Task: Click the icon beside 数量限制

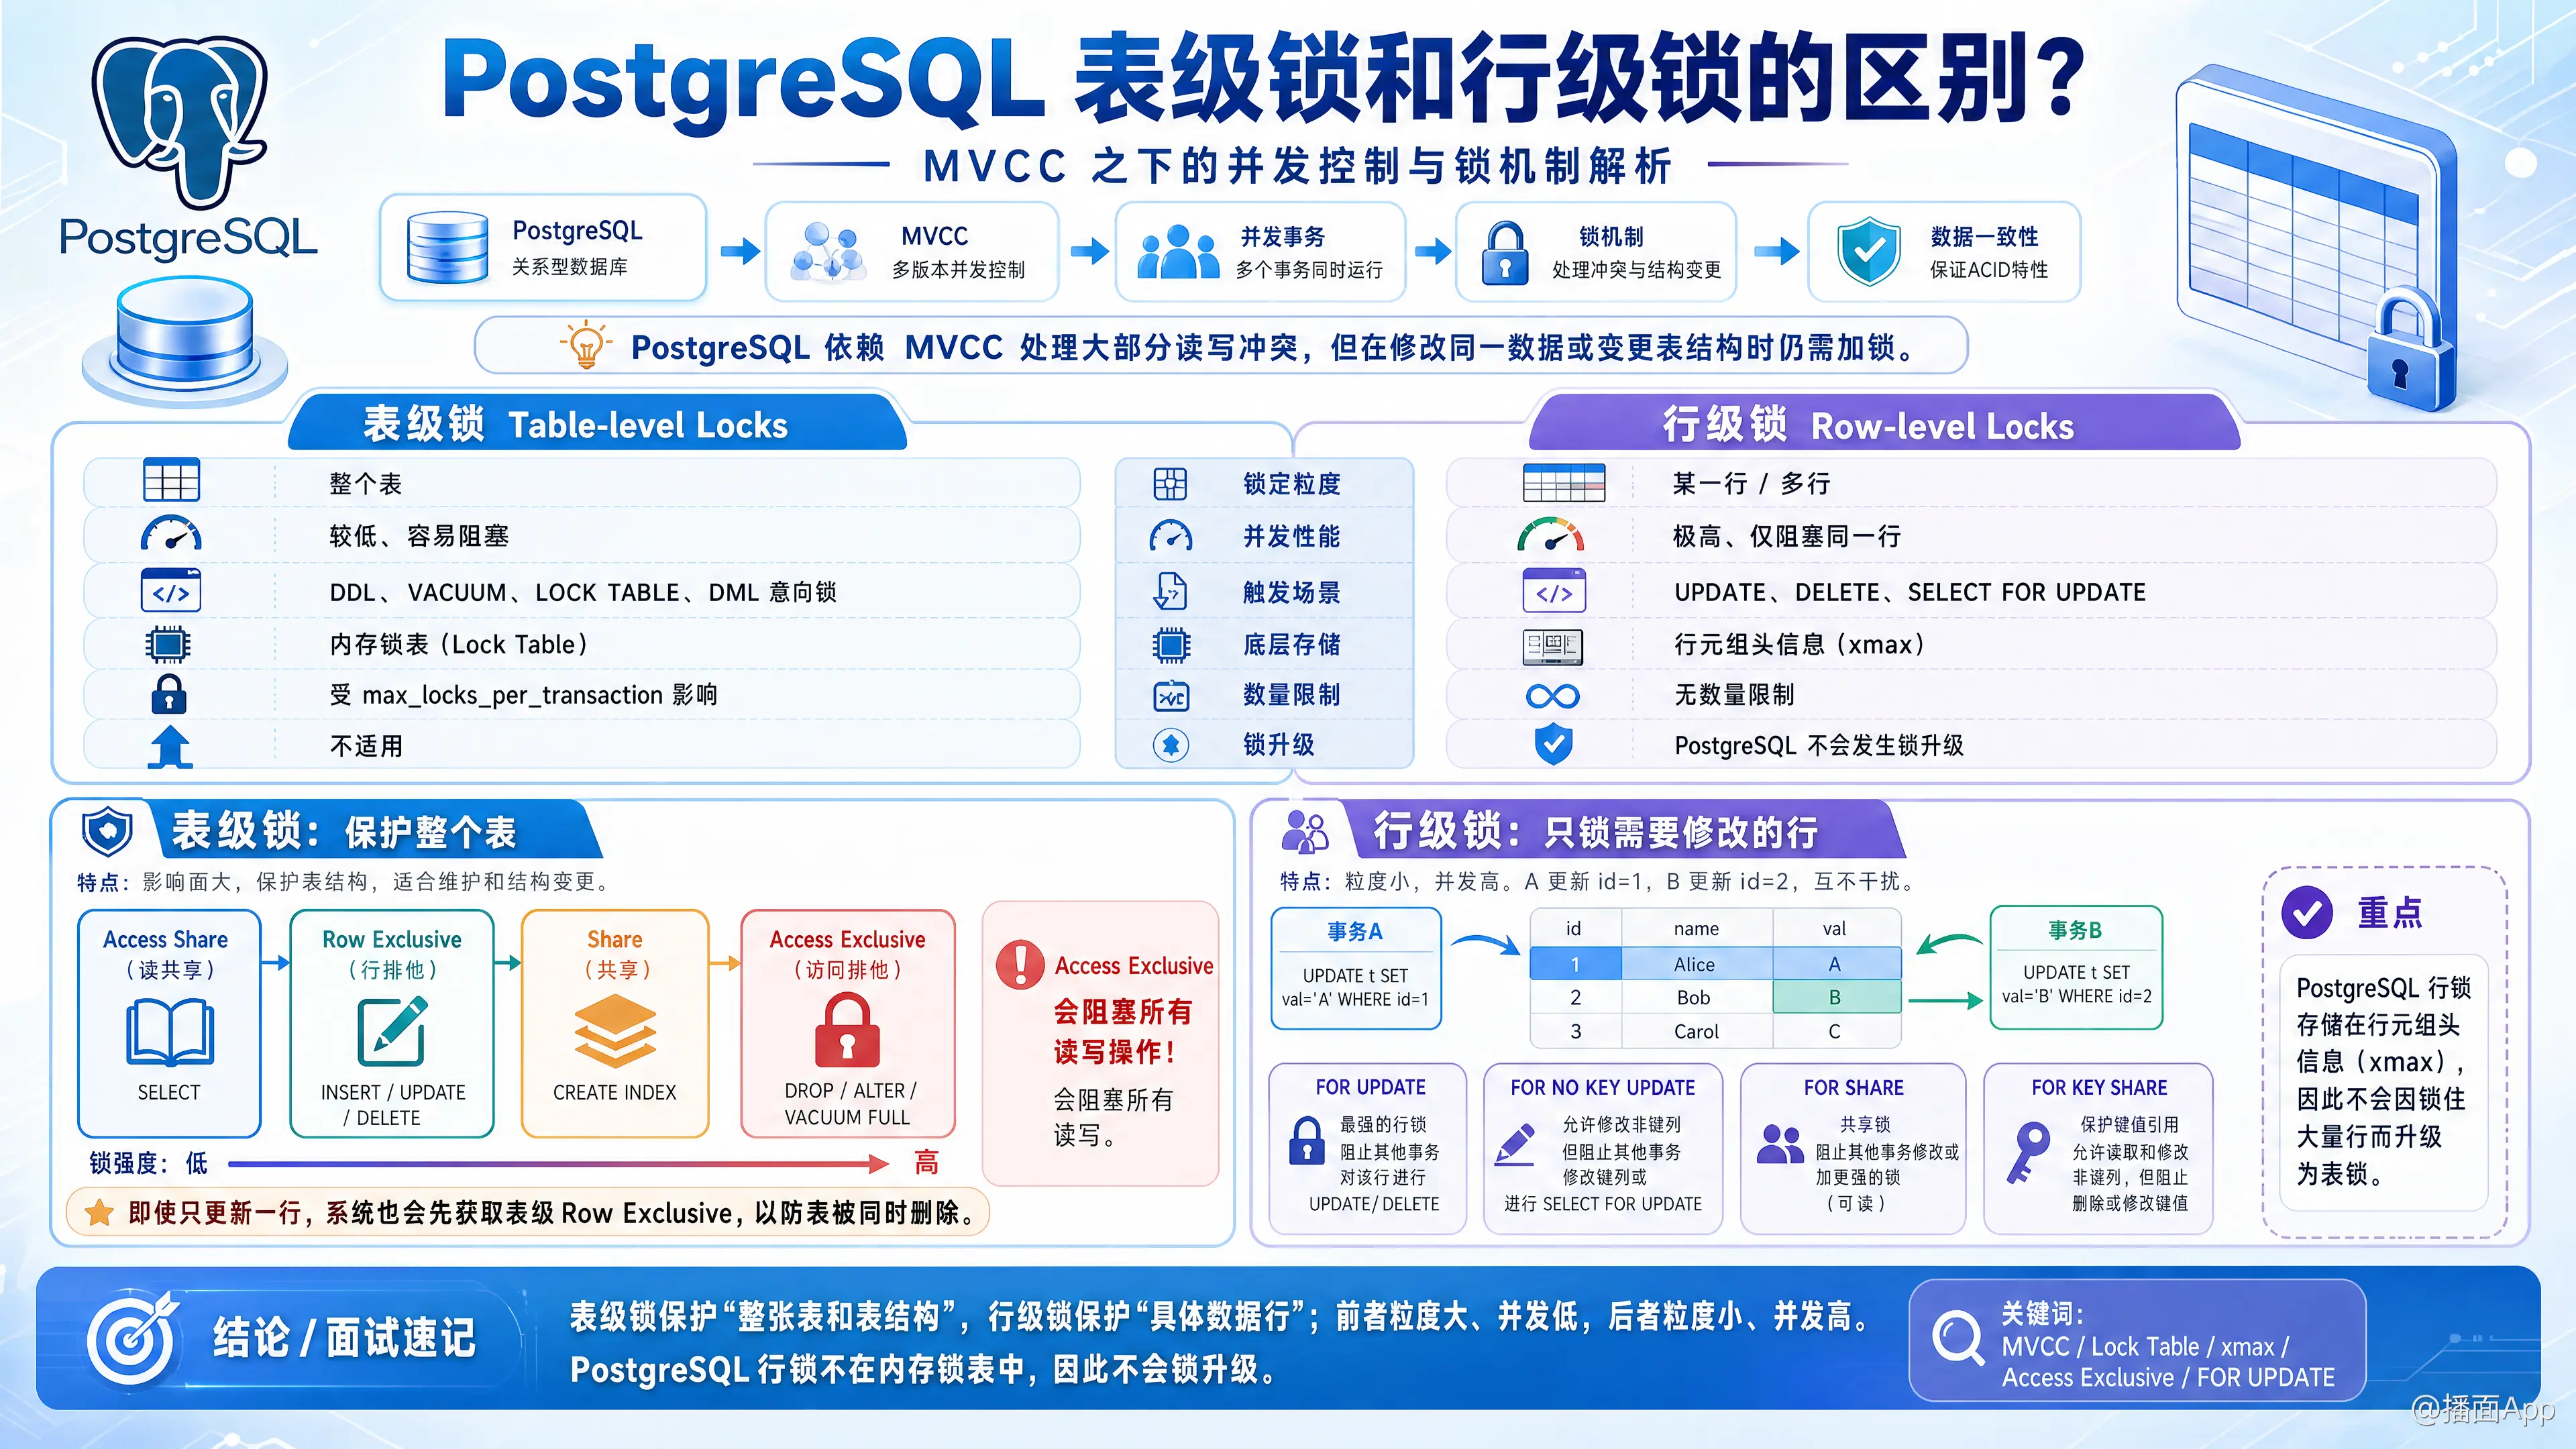Action: pos(1171,695)
